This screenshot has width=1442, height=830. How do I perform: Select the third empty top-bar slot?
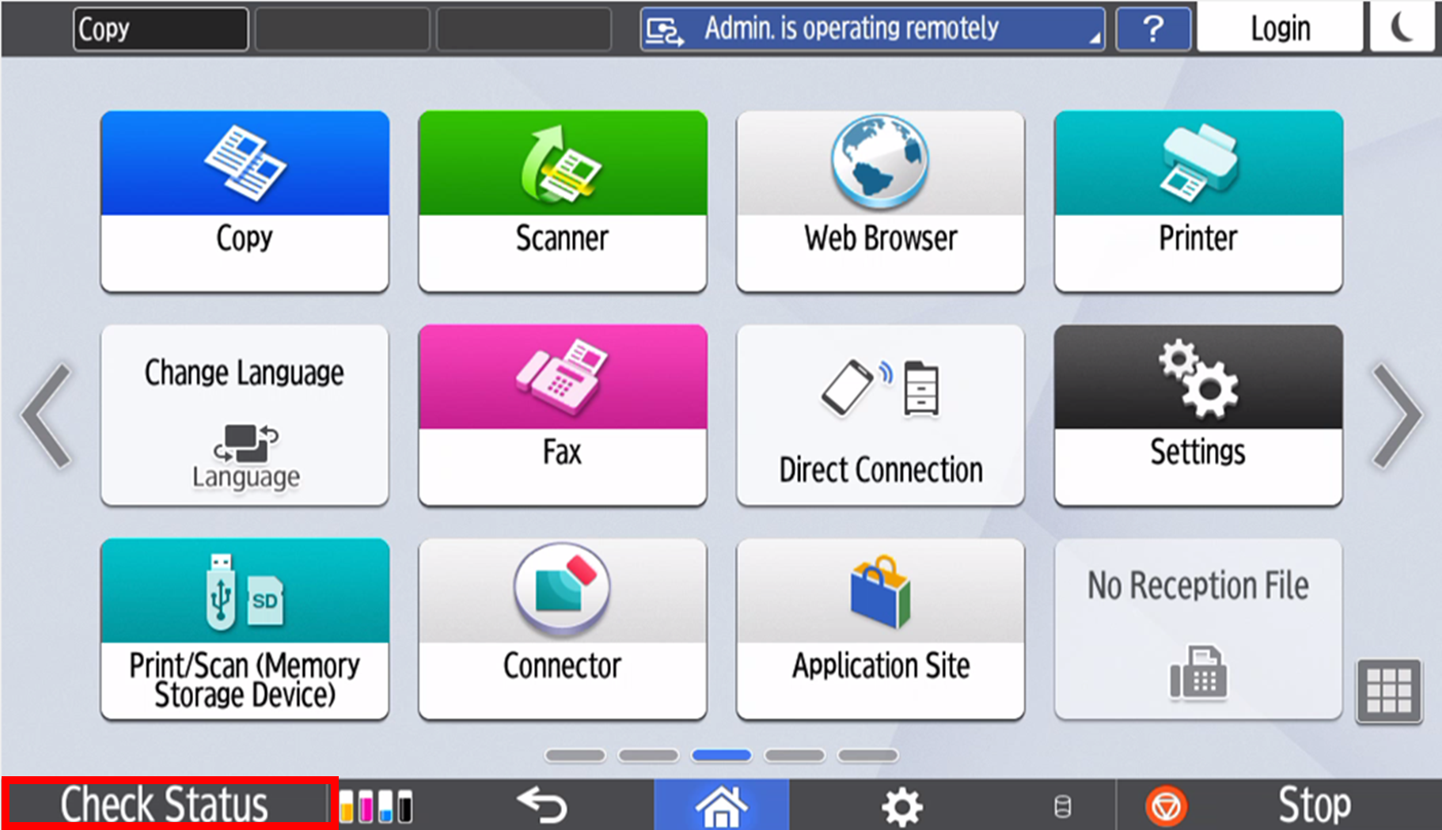point(524,29)
